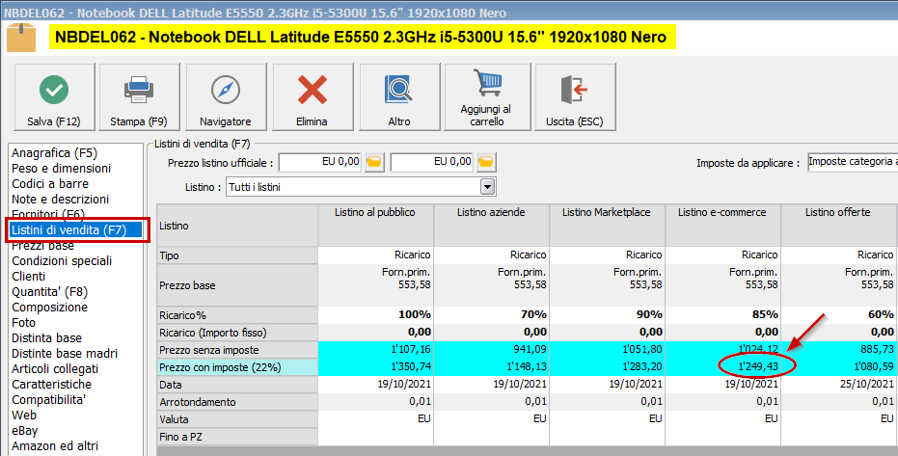Open the Web section

coord(24,416)
